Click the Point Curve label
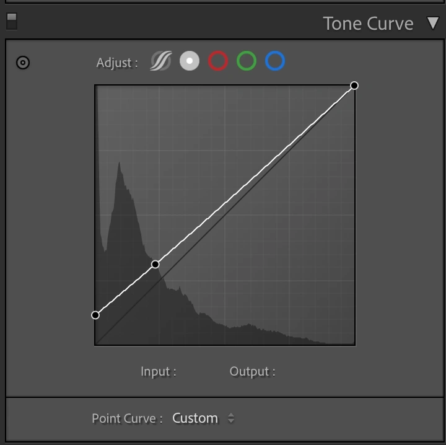Image resolution: width=446 pixels, height=445 pixels. tap(127, 418)
